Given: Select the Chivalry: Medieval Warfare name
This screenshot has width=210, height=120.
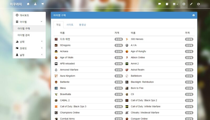Looking at the screenshot, I should (x=145, y=112).
